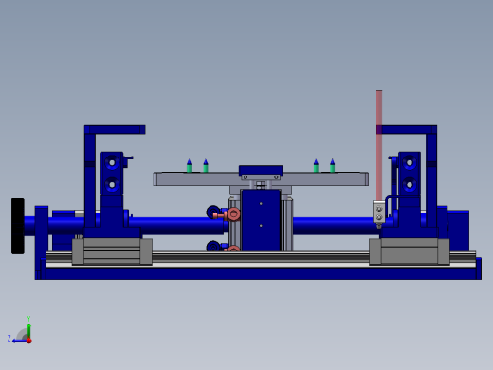Click the rightmost green locating pin
This screenshot has height=370, width=493.
click(x=332, y=166)
